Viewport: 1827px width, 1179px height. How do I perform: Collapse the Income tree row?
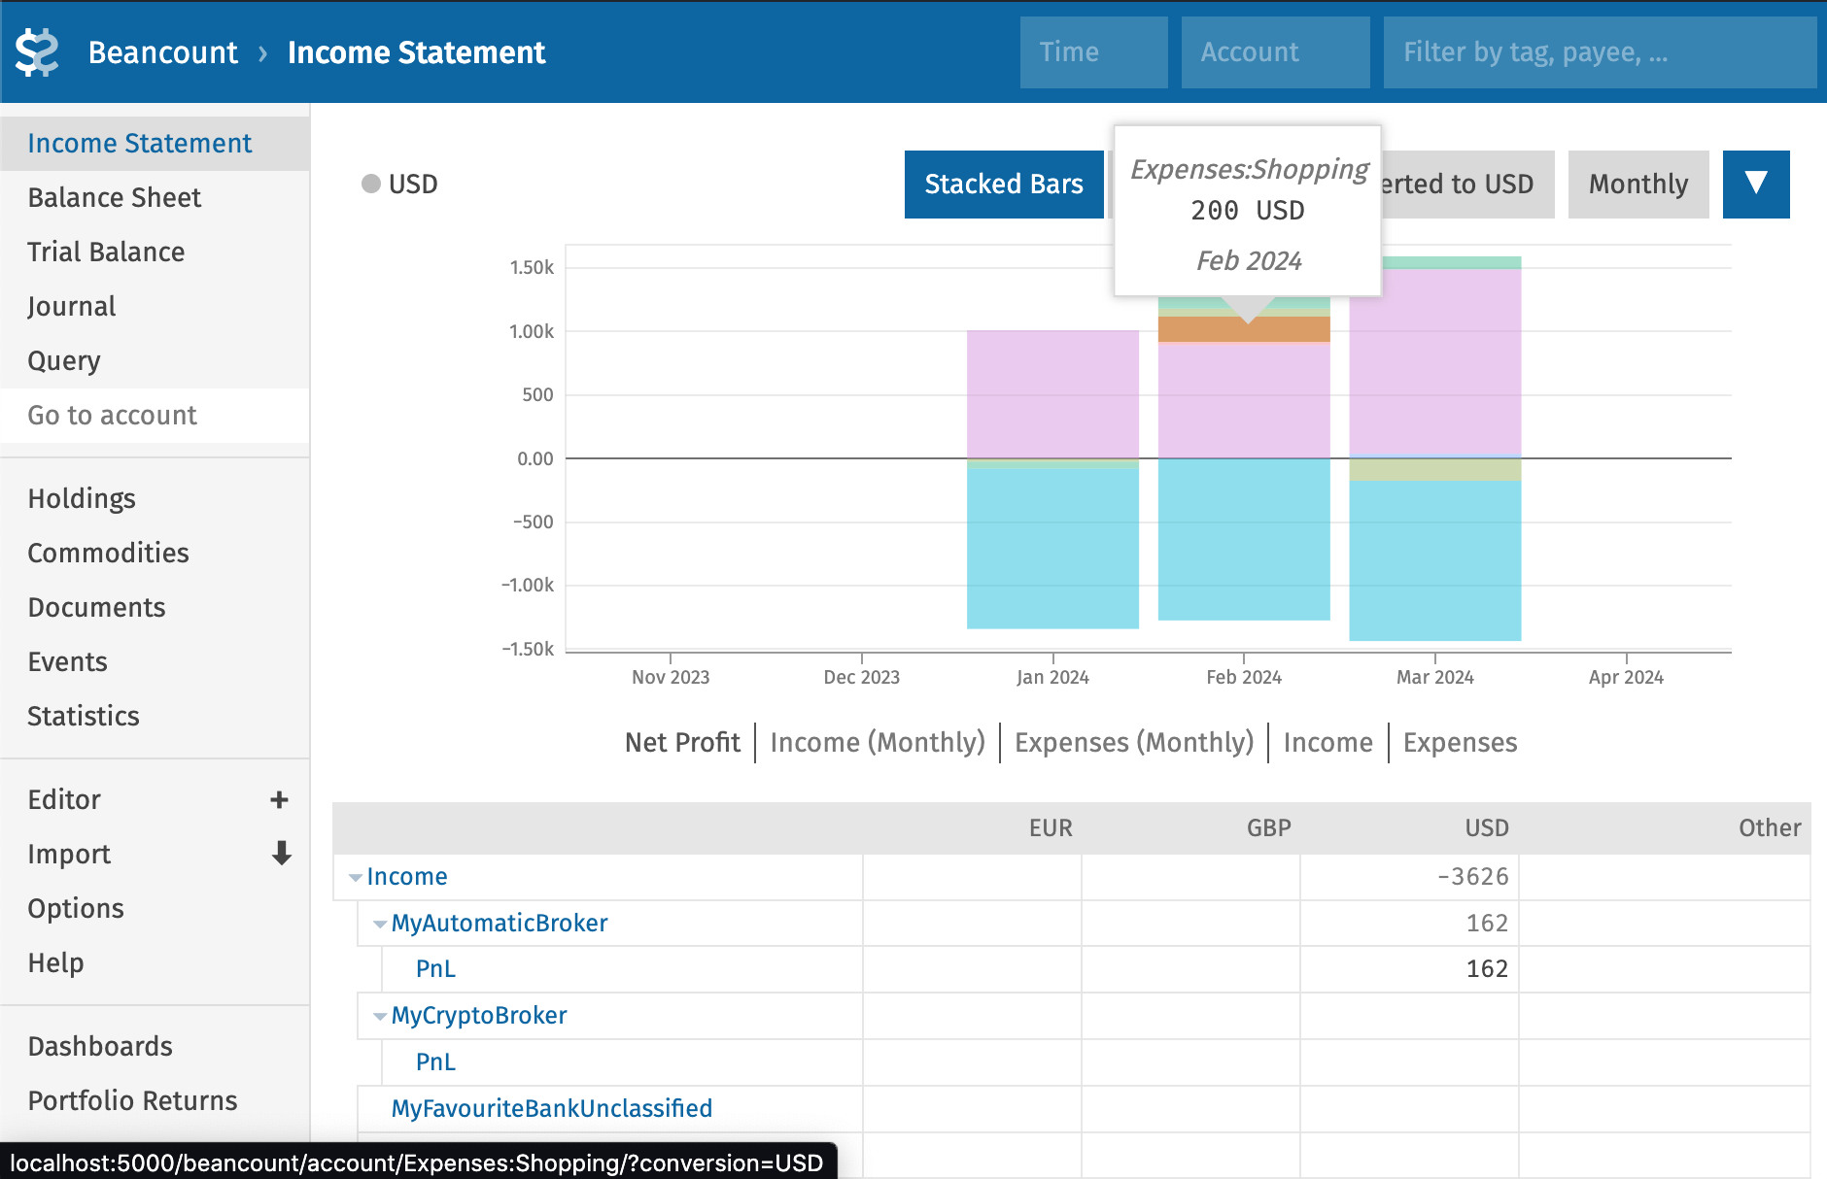tap(355, 877)
